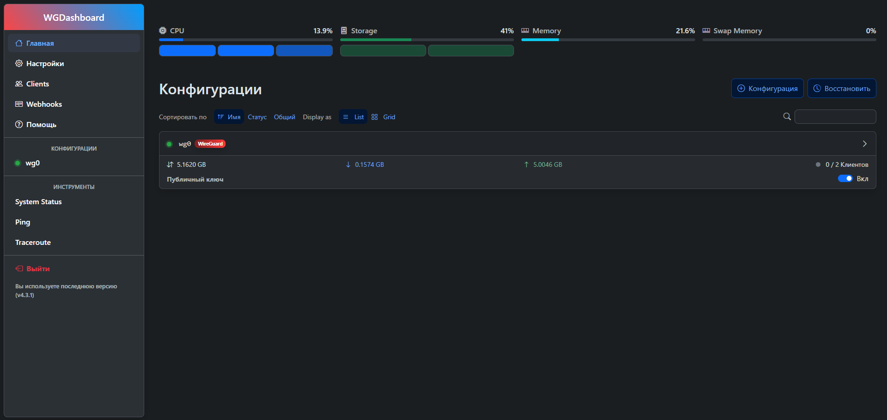The height and width of the screenshot is (420, 887).
Task: Open wg0 via the right chevron
Action: [x=865, y=144]
